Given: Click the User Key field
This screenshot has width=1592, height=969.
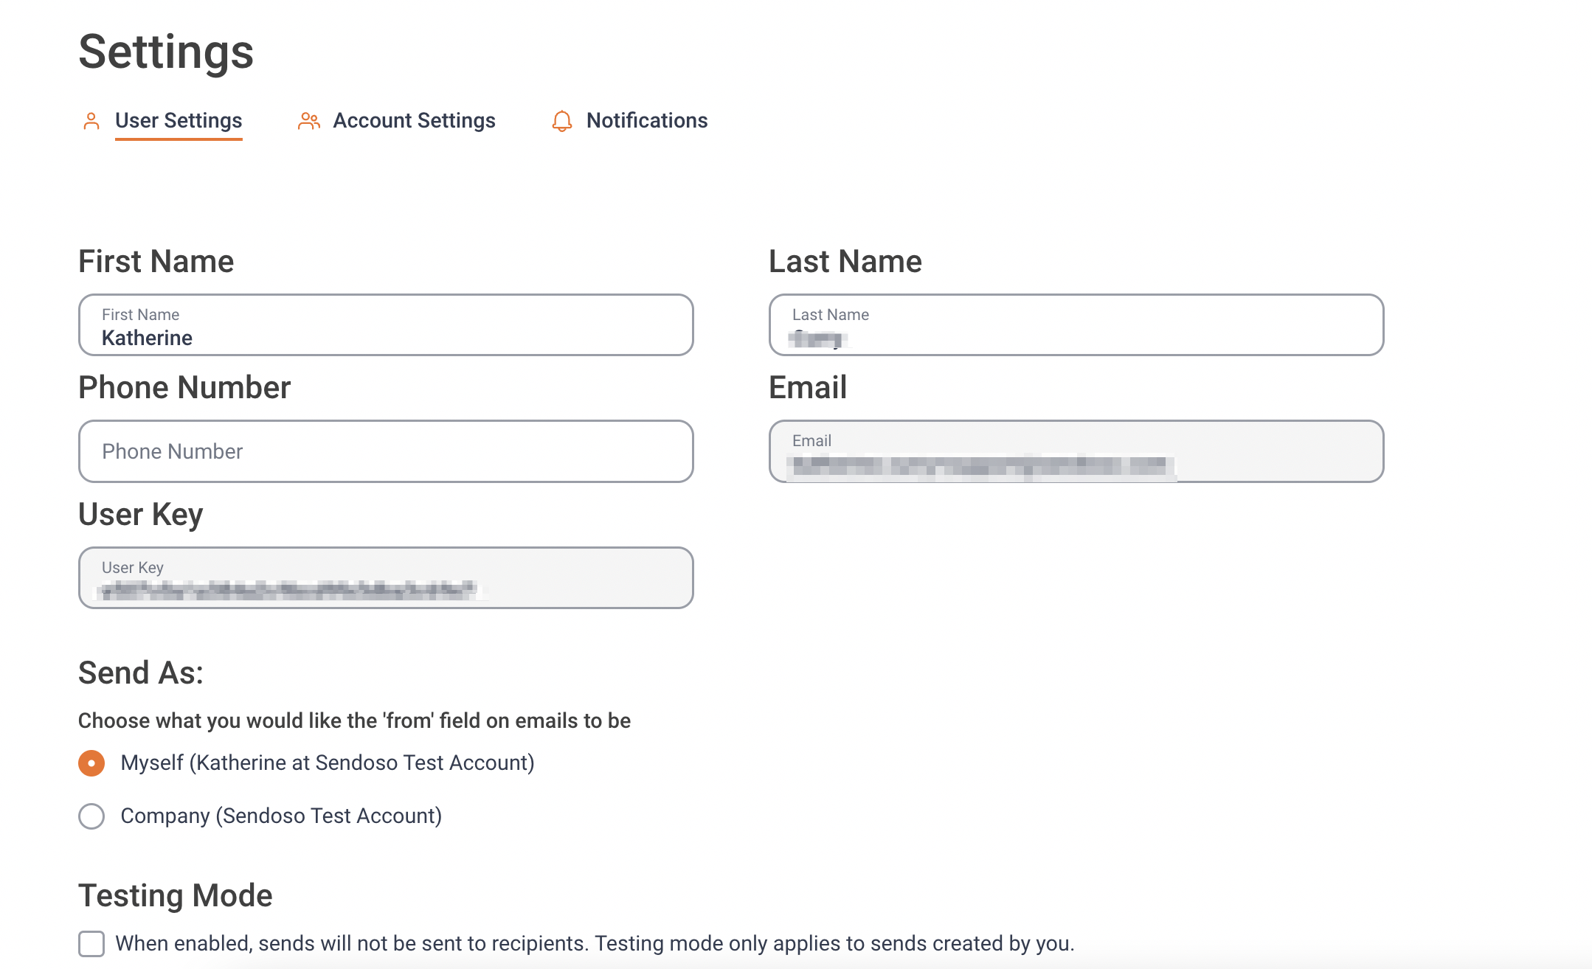Looking at the screenshot, I should (x=386, y=577).
